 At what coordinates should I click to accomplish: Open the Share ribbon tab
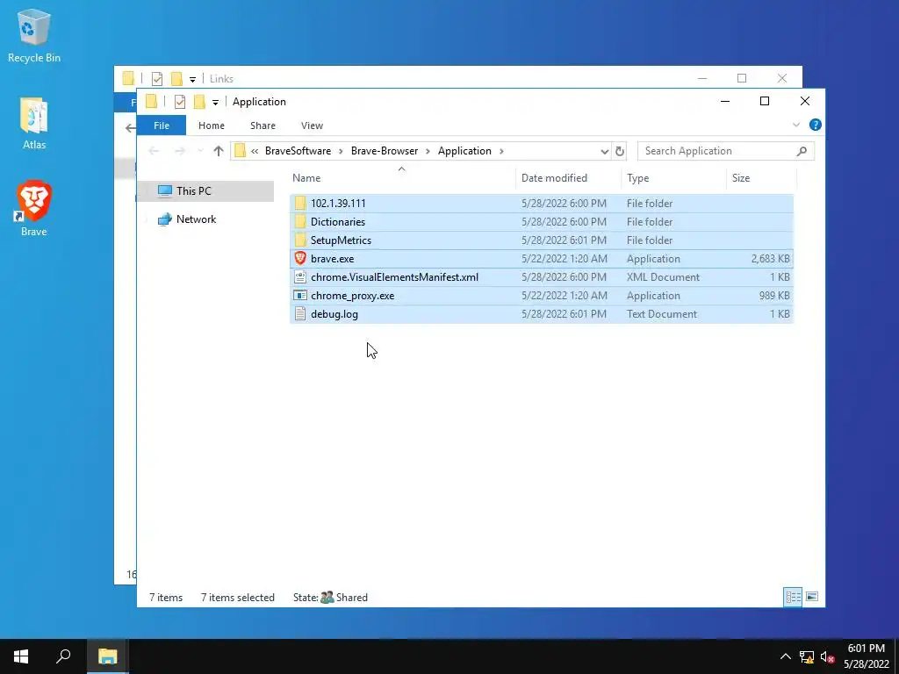click(263, 125)
